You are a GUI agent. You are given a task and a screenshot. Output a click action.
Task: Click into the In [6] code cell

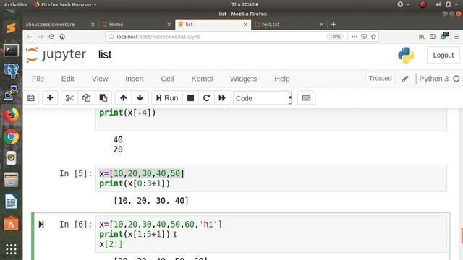click(x=271, y=234)
